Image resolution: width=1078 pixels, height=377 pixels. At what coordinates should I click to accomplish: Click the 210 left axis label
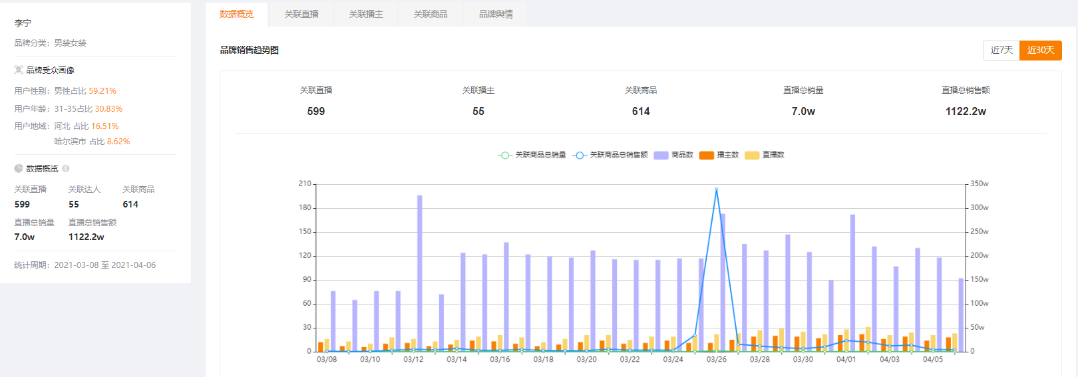pyautogui.click(x=305, y=184)
